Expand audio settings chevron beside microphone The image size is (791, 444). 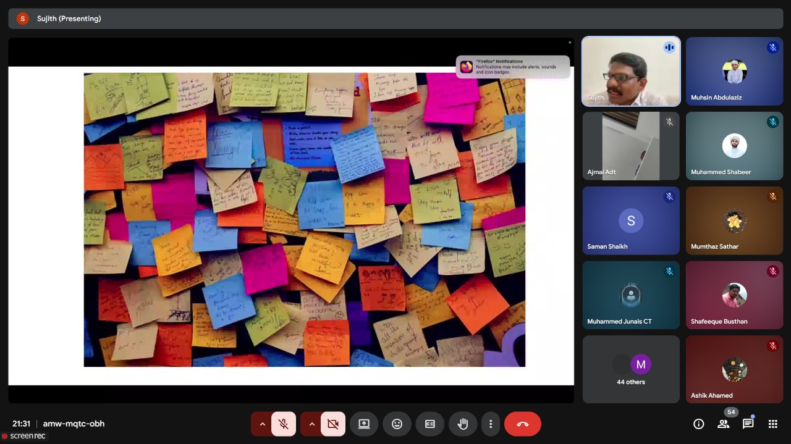[262, 424]
